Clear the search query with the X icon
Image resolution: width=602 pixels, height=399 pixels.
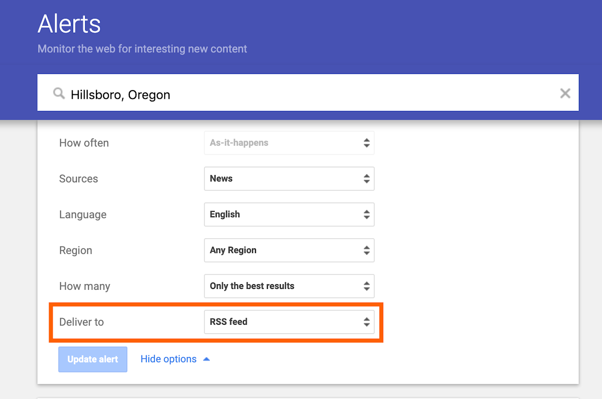pos(565,93)
